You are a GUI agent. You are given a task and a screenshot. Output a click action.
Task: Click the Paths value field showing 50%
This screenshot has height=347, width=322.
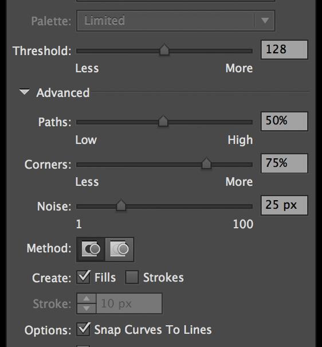[284, 121]
